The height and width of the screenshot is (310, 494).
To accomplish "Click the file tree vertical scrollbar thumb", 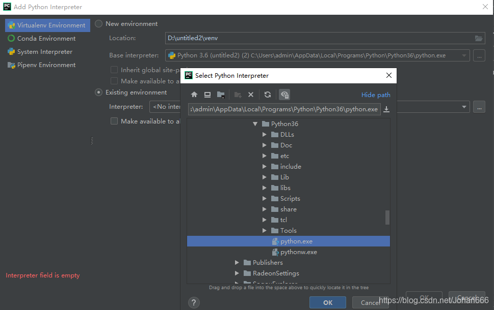I will pos(387,218).
